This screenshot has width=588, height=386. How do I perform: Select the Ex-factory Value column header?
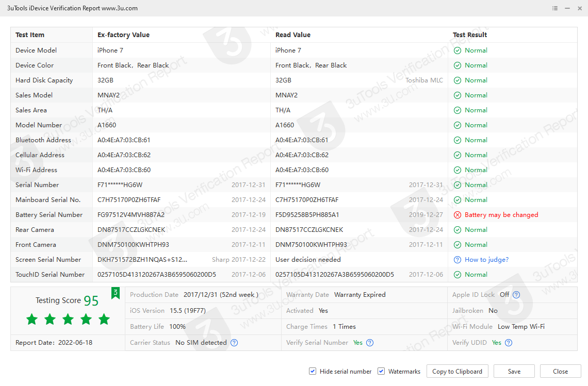point(123,35)
